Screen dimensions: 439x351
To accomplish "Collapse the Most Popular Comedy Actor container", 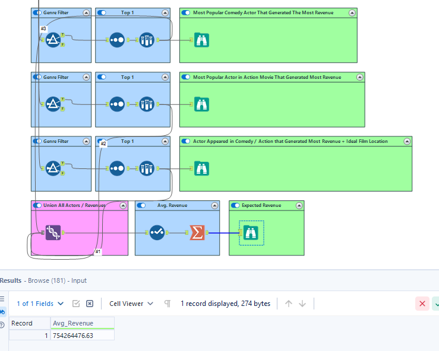I will 352,13.
